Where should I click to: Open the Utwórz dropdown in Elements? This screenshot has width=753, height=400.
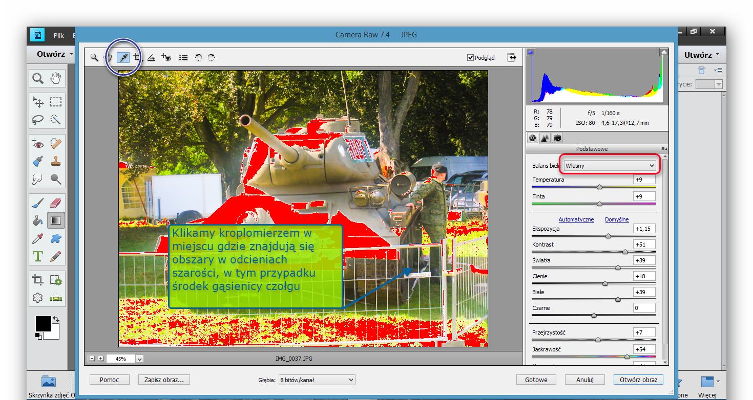tap(702, 55)
